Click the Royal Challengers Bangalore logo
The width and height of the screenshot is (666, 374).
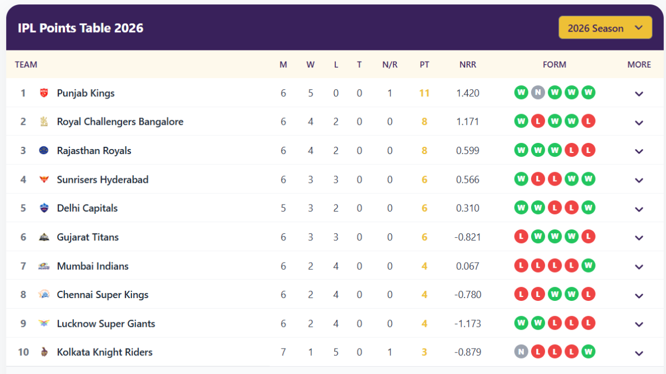click(45, 121)
